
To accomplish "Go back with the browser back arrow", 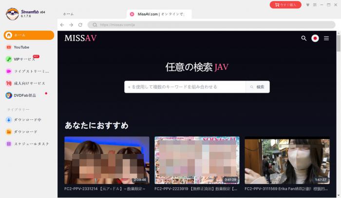I will coord(62,25).
